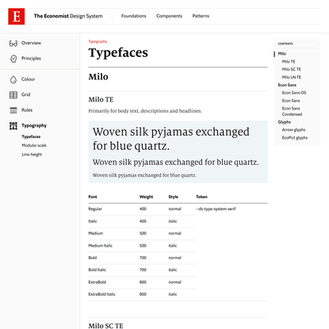
Task: Click the --ds-type-system-serif token
Action: click(216, 208)
